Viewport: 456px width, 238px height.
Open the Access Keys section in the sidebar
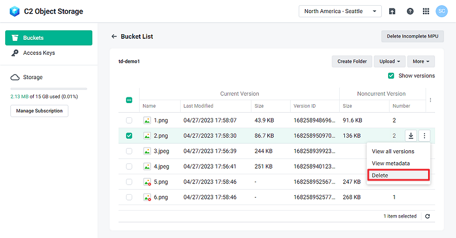point(49,53)
